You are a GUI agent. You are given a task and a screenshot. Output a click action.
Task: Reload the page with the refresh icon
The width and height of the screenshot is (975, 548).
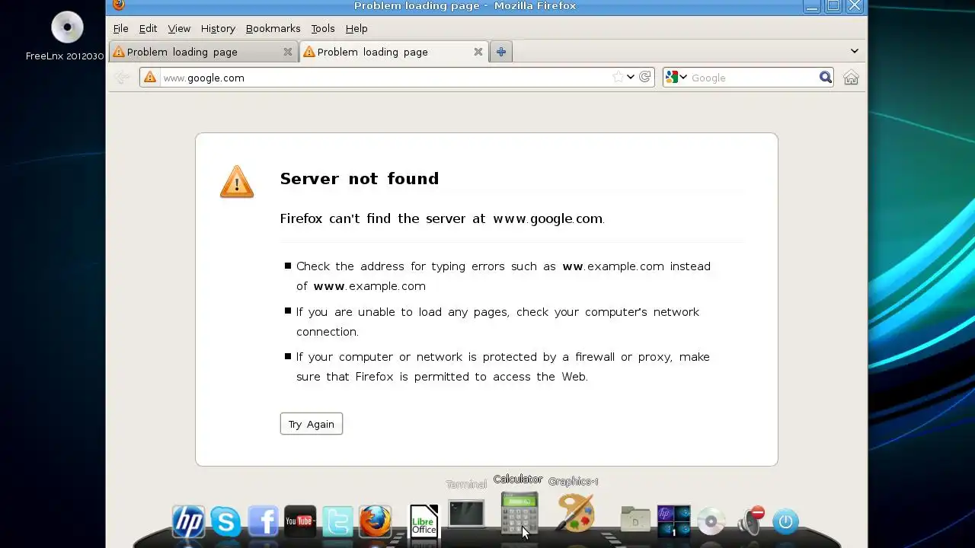(x=645, y=77)
